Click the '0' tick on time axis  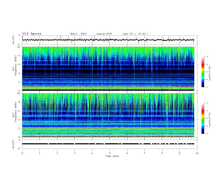[22, 153]
